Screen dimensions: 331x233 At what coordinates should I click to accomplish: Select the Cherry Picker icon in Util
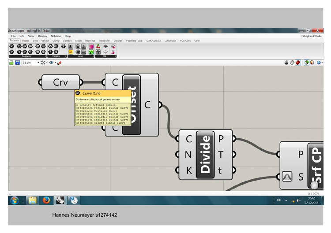(98, 46)
